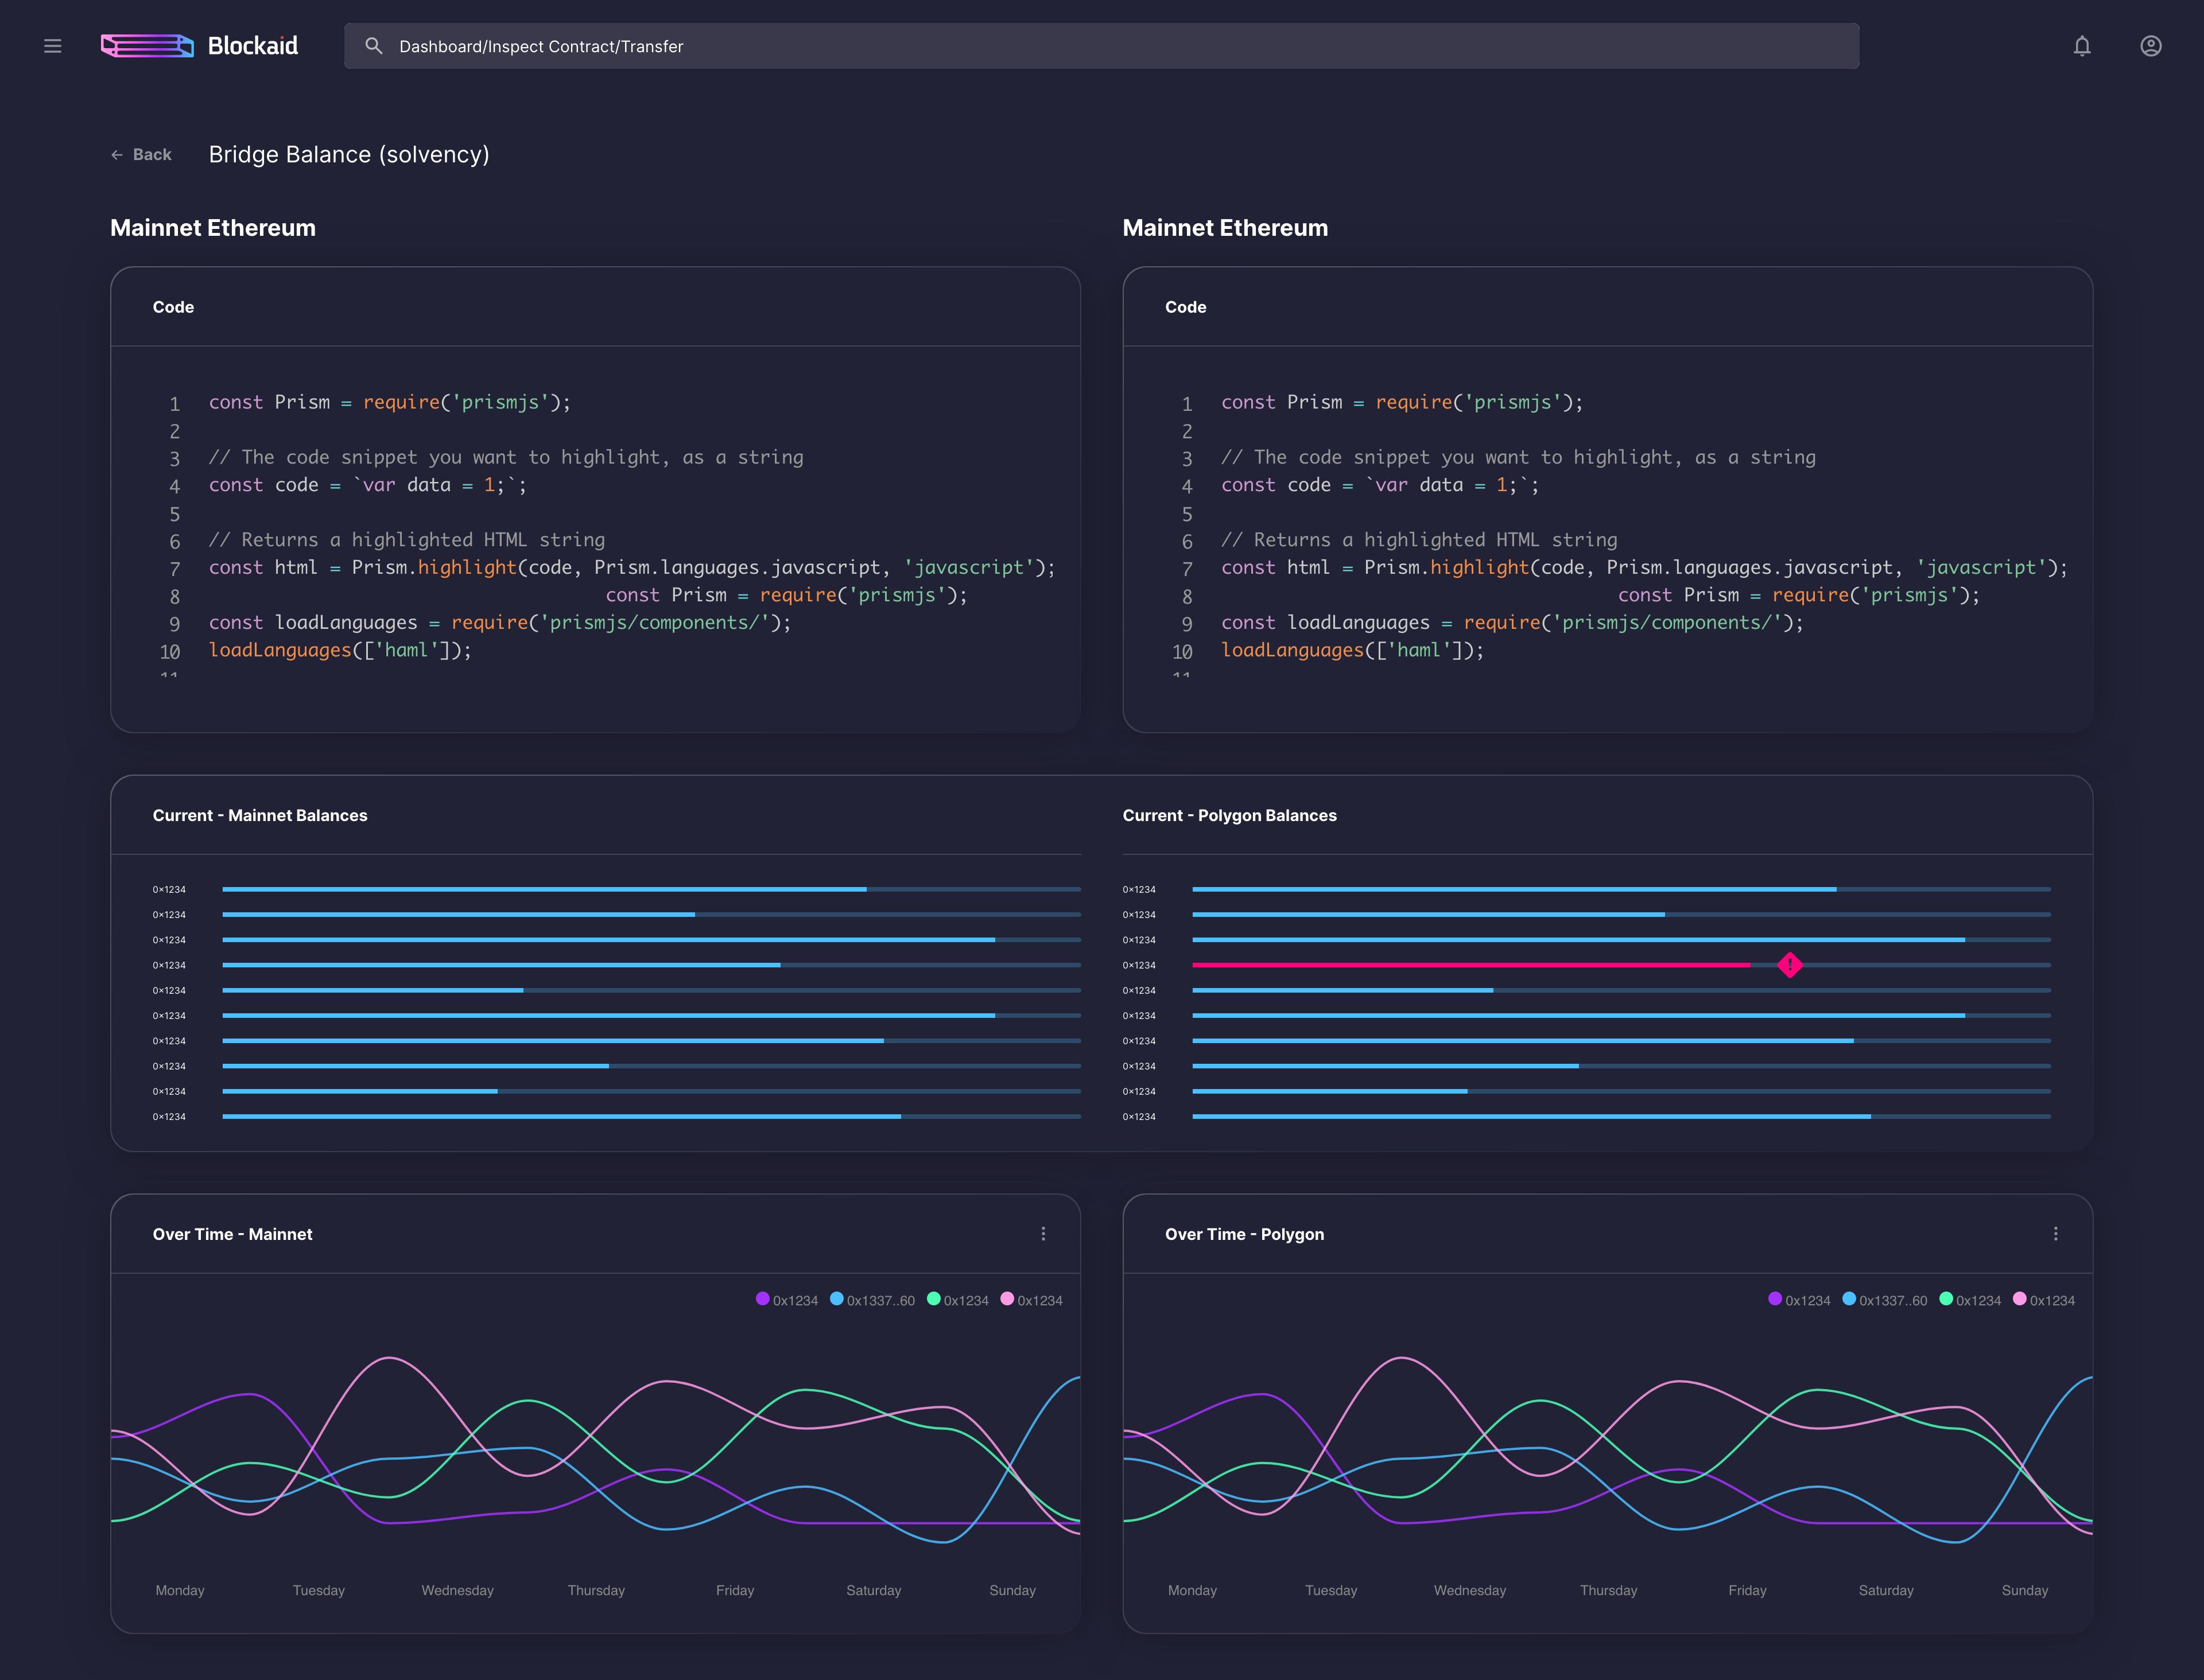The height and width of the screenshot is (1680, 2204).
Task: Focus the Dashboard/Inspect Contract/Transfer search field
Action: 1100,46
